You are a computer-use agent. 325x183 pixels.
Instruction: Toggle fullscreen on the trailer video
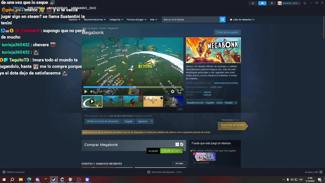[179, 91]
